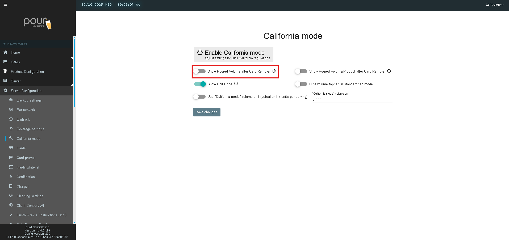Click the Certification section icon
Image resolution: width=509 pixels, height=240 pixels.
(11, 177)
